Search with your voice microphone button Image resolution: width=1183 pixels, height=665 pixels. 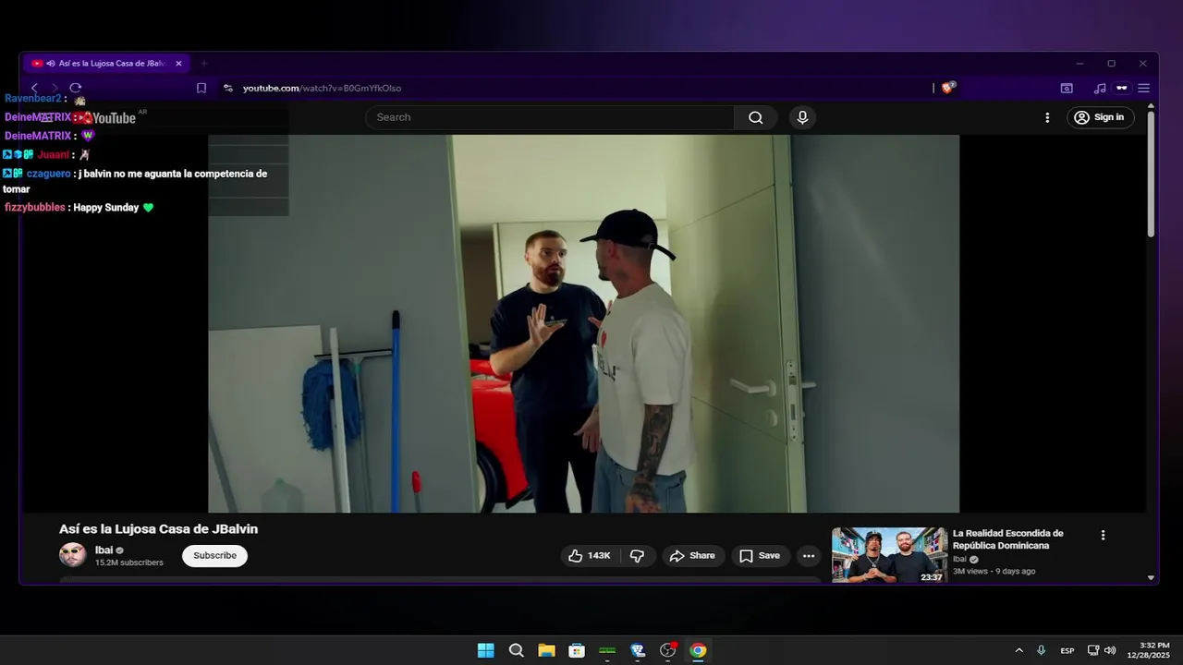tap(802, 117)
